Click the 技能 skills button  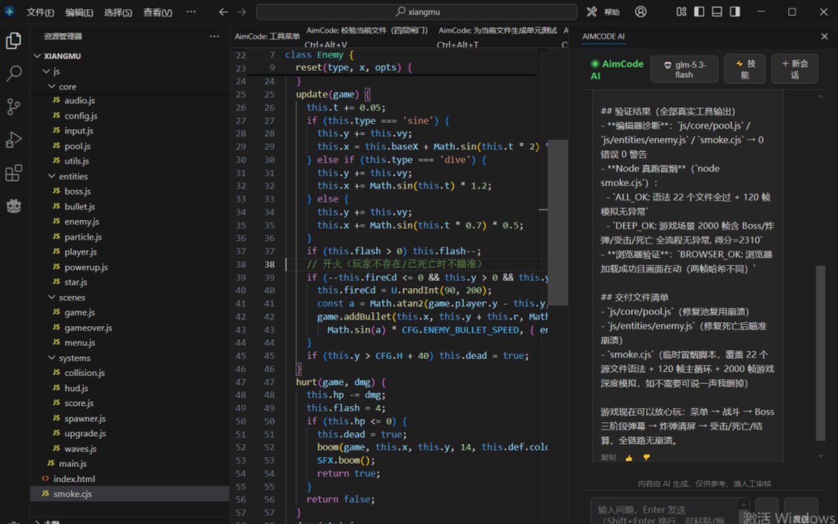coord(745,69)
